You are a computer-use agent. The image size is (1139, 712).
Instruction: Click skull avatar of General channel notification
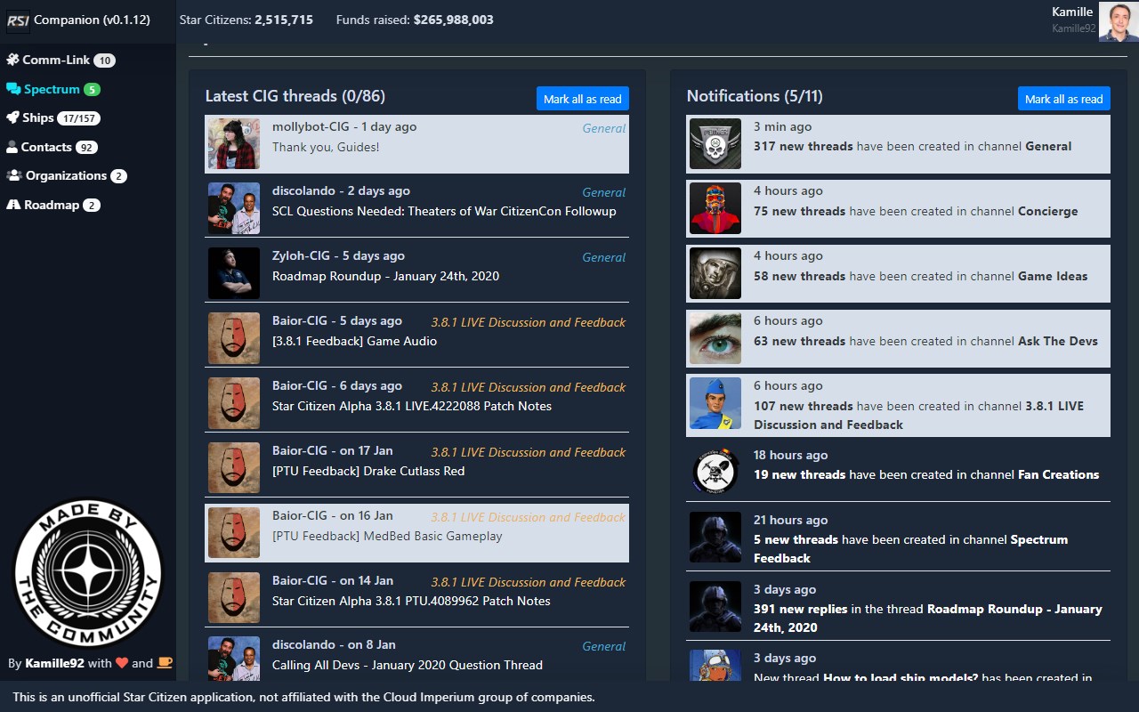(x=715, y=143)
